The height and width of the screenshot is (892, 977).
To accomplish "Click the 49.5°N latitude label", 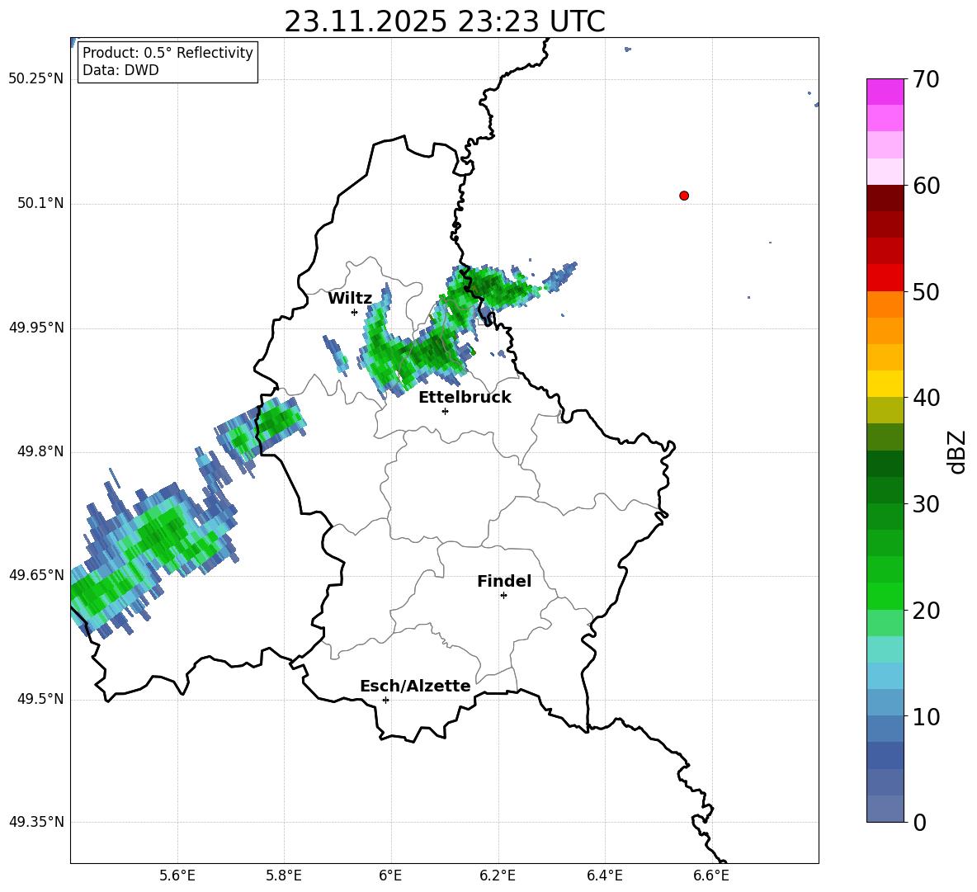I will coord(40,699).
